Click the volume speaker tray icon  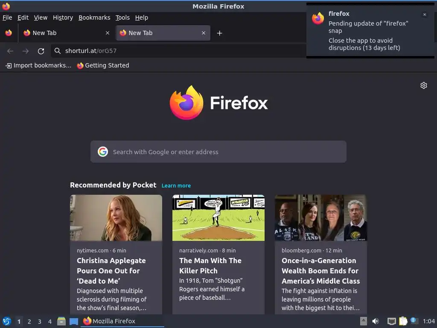click(376, 321)
